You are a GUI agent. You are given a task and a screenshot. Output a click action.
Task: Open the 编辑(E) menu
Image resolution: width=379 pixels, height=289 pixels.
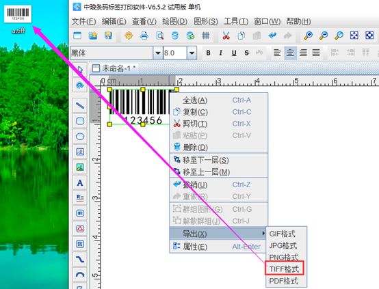[114, 21]
